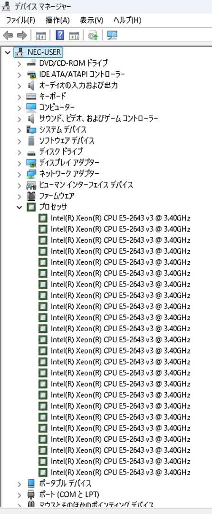212x514 pixels.
Task: Click the monitor icon beside コンピューター
Action: [31, 108]
